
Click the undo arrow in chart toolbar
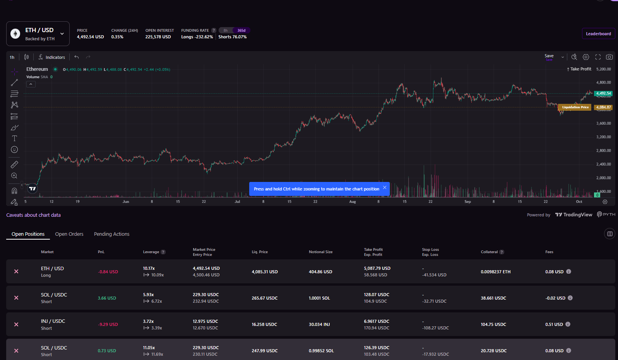(77, 57)
